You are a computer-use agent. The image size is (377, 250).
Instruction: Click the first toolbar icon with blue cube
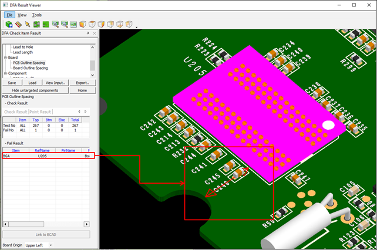tap(9, 25)
